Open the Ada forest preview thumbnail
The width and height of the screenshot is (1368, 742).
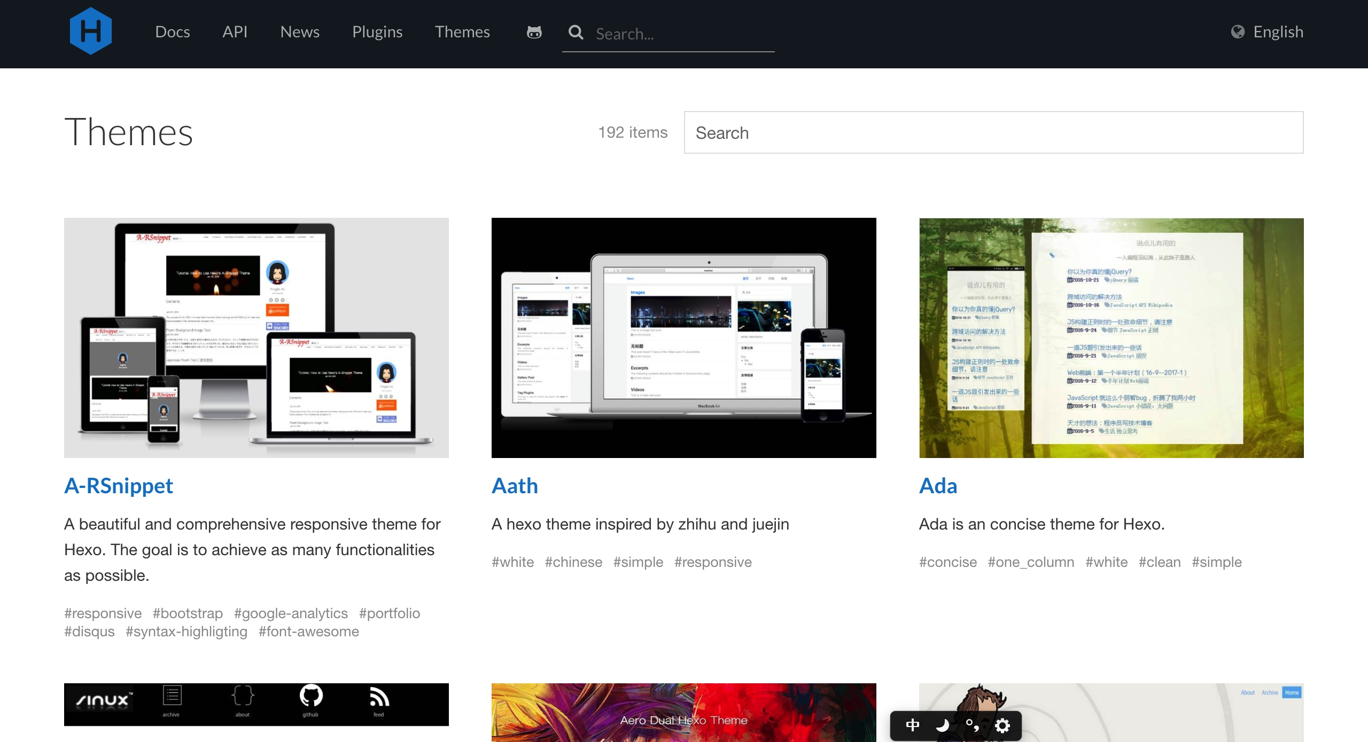(x=1111, y=338)
